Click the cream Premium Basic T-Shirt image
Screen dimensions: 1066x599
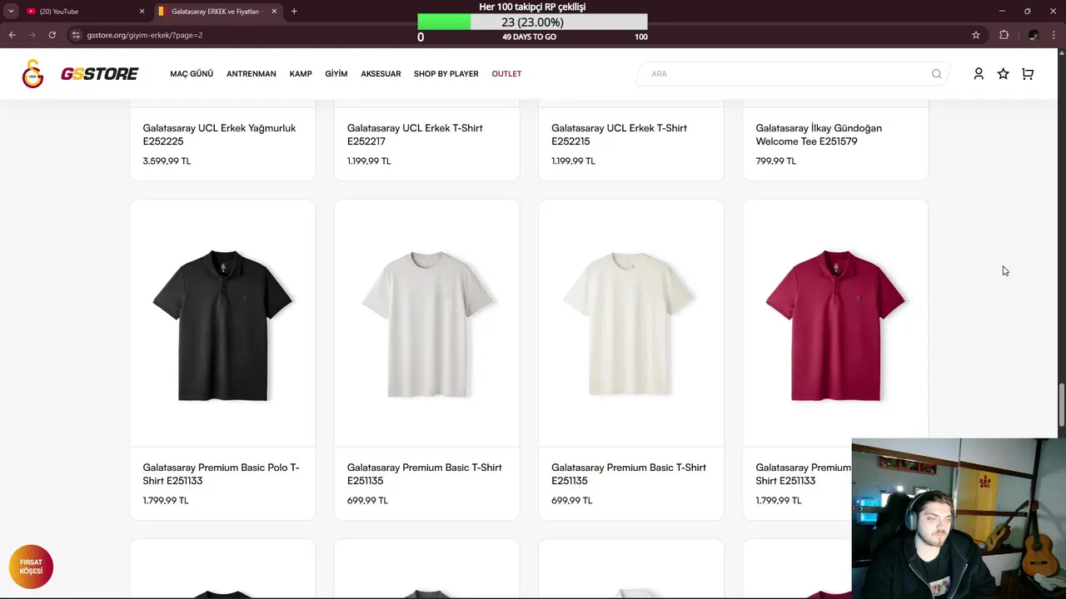(631, 324)
